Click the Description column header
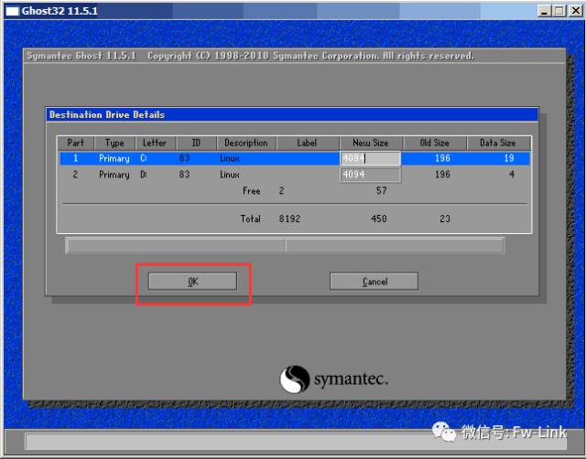Viewport: 586px width, 459px height. pyautogui.click(x=246, y=143)
